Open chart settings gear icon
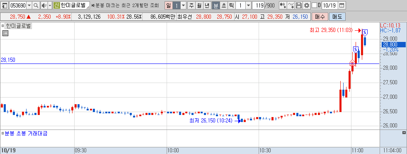 (307, 5)
